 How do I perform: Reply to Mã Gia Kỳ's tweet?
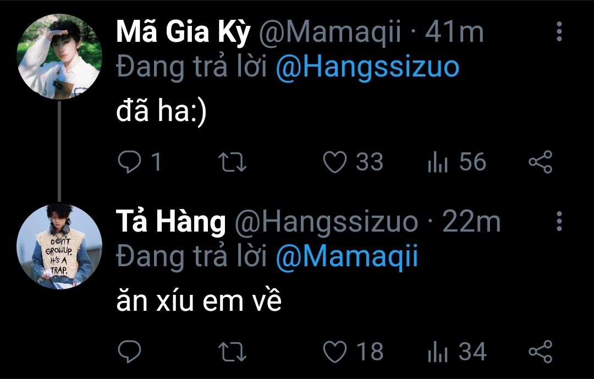(x=130, y=162)
